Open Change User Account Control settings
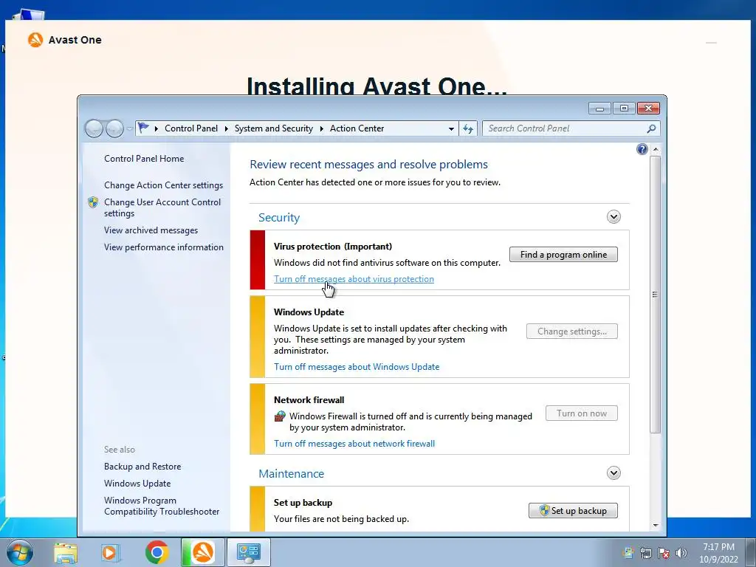756x567 pixels. click(162, 207)
